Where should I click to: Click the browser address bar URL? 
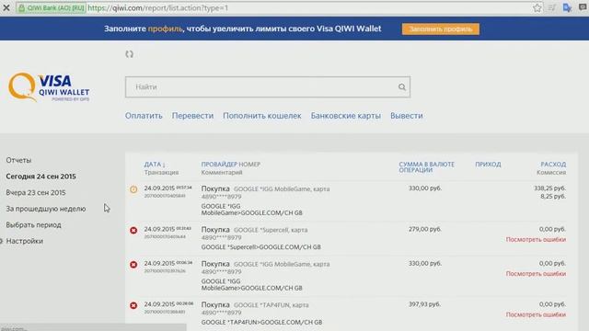(157, 8)
